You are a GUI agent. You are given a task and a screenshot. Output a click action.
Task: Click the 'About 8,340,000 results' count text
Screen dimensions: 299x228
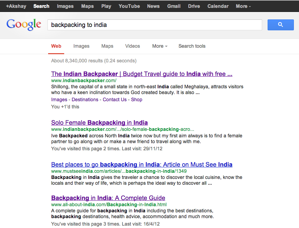[x=94, y=61]
